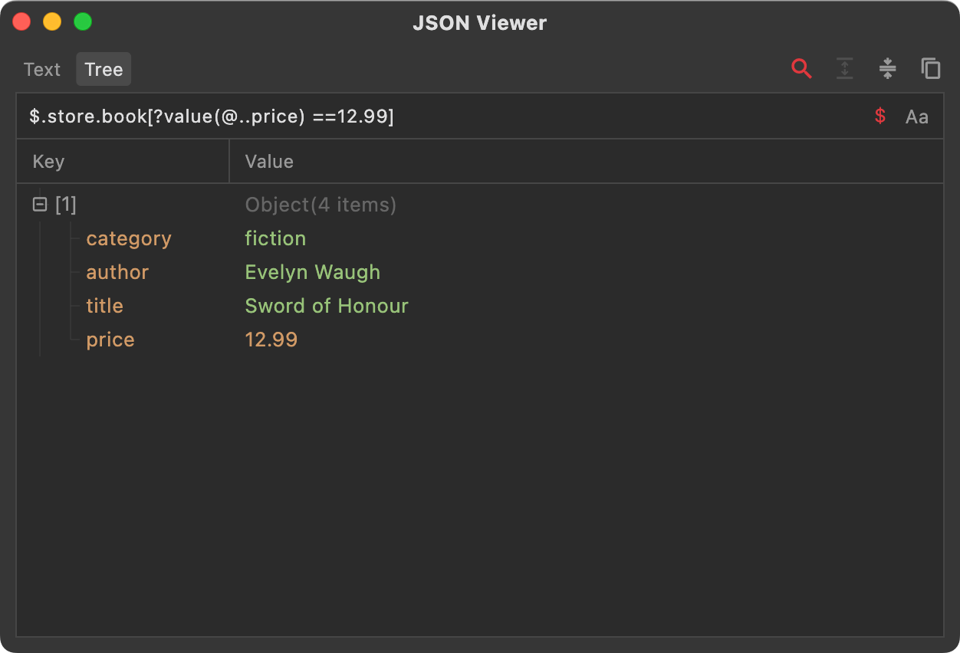The height and width of the screenshot is (653, 960).
Task: Toggle the JSONPath dollar-sign mode
Action: (x=880, y=116)
